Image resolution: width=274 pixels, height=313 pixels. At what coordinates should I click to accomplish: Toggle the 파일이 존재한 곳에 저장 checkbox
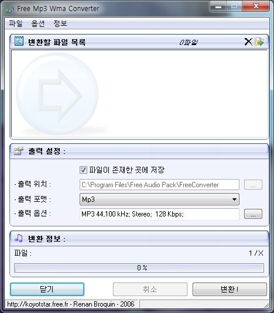(83, 170)
